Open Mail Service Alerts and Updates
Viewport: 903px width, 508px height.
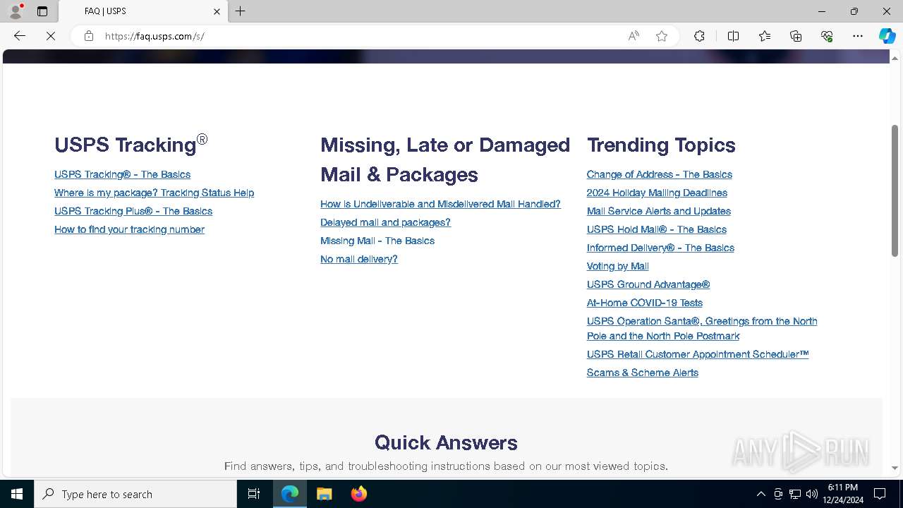[659, 211]
